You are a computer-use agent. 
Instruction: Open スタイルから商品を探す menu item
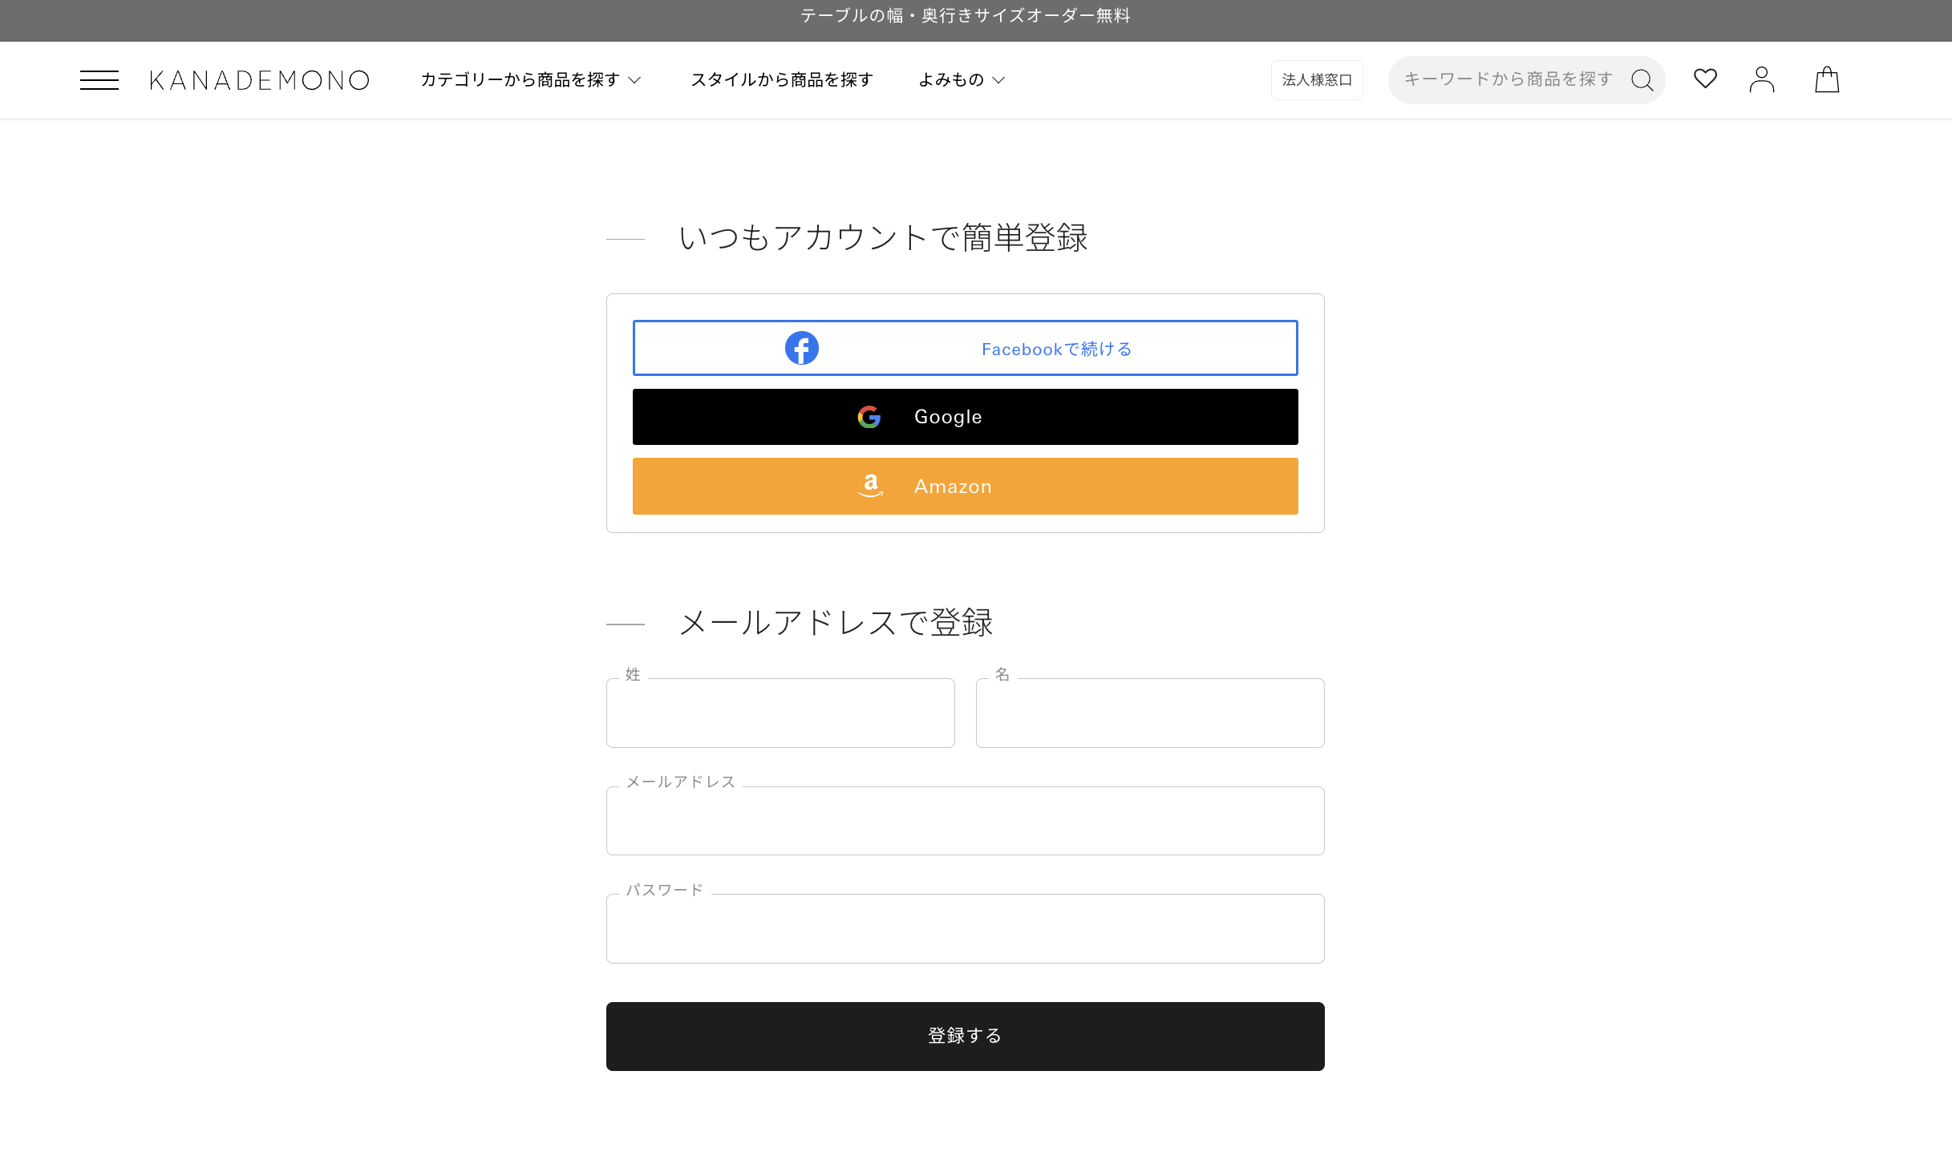(781, 80)
